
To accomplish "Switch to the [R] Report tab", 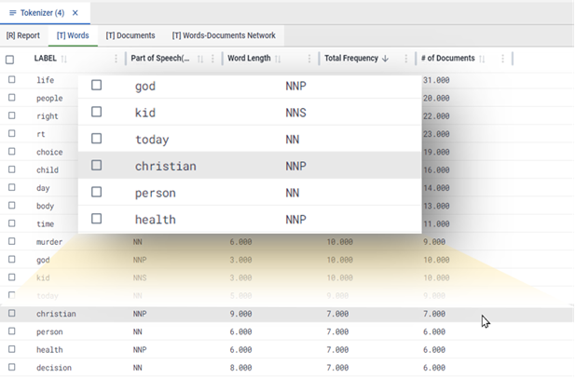I will (22, 35).
